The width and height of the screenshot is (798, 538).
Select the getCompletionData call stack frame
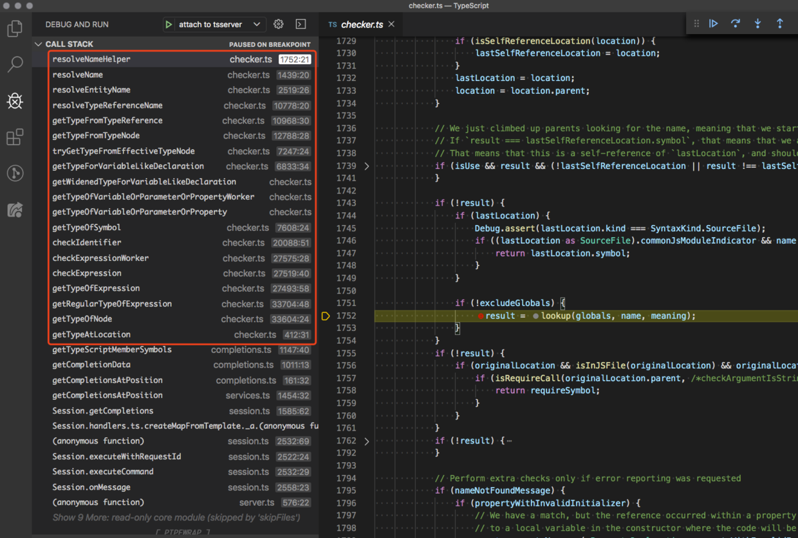pos(91,364)
